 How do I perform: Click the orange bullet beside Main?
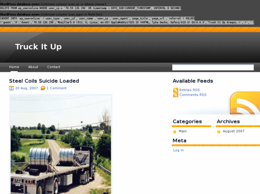click(175, 132)
